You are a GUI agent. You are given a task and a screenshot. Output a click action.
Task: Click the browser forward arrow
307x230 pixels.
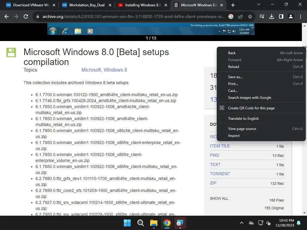[x=16, y=17]
